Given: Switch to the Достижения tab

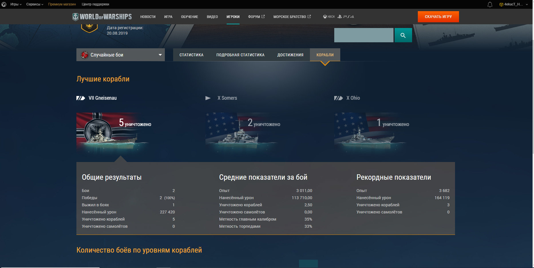Looking at the screenshot, I should pos(290,55).
